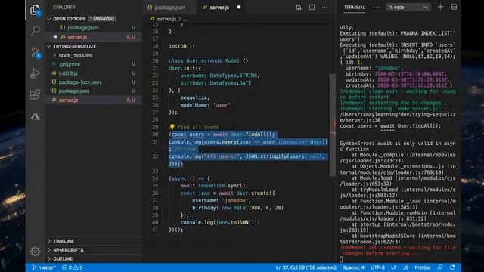The width and height of the screenshot is (484, 272).
Task: Click the EXPLORER sidebar title
Action: (64, 7)
